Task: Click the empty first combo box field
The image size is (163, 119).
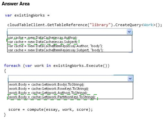Action: [67, 32]
